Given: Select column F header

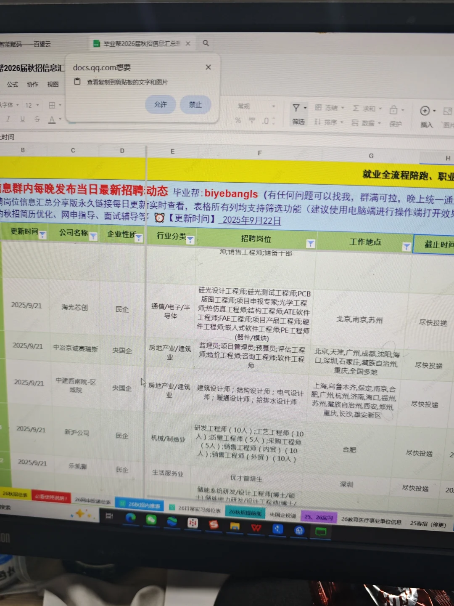Looking at the screenshot, I should (259, 153).
